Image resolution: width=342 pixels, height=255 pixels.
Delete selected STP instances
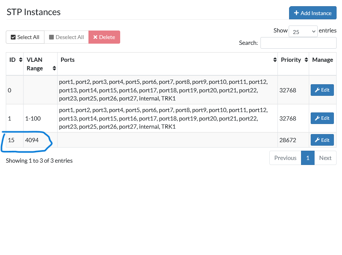(x=104, y=37)
